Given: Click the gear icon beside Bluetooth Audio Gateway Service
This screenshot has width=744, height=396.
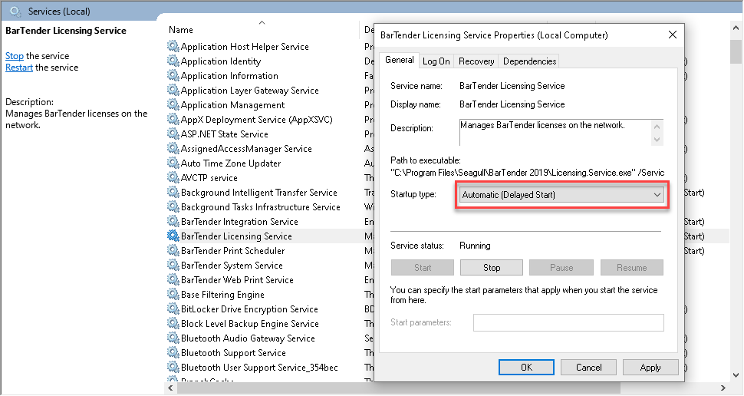Looking at the screenshot, I should click(x=173, y=338).
